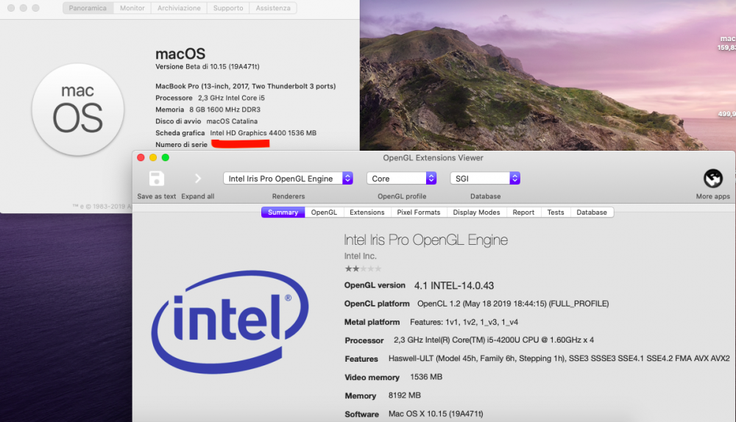Click Versione Beta di 10.15 version text
Viewport: 736px width, 422px height.
(x=208, y=67)
